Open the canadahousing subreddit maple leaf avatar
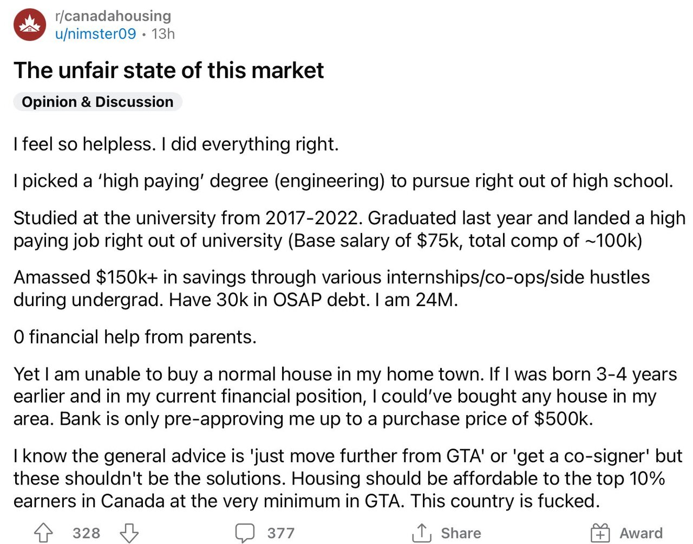This screenshot has height=544, width=693. 30,25
